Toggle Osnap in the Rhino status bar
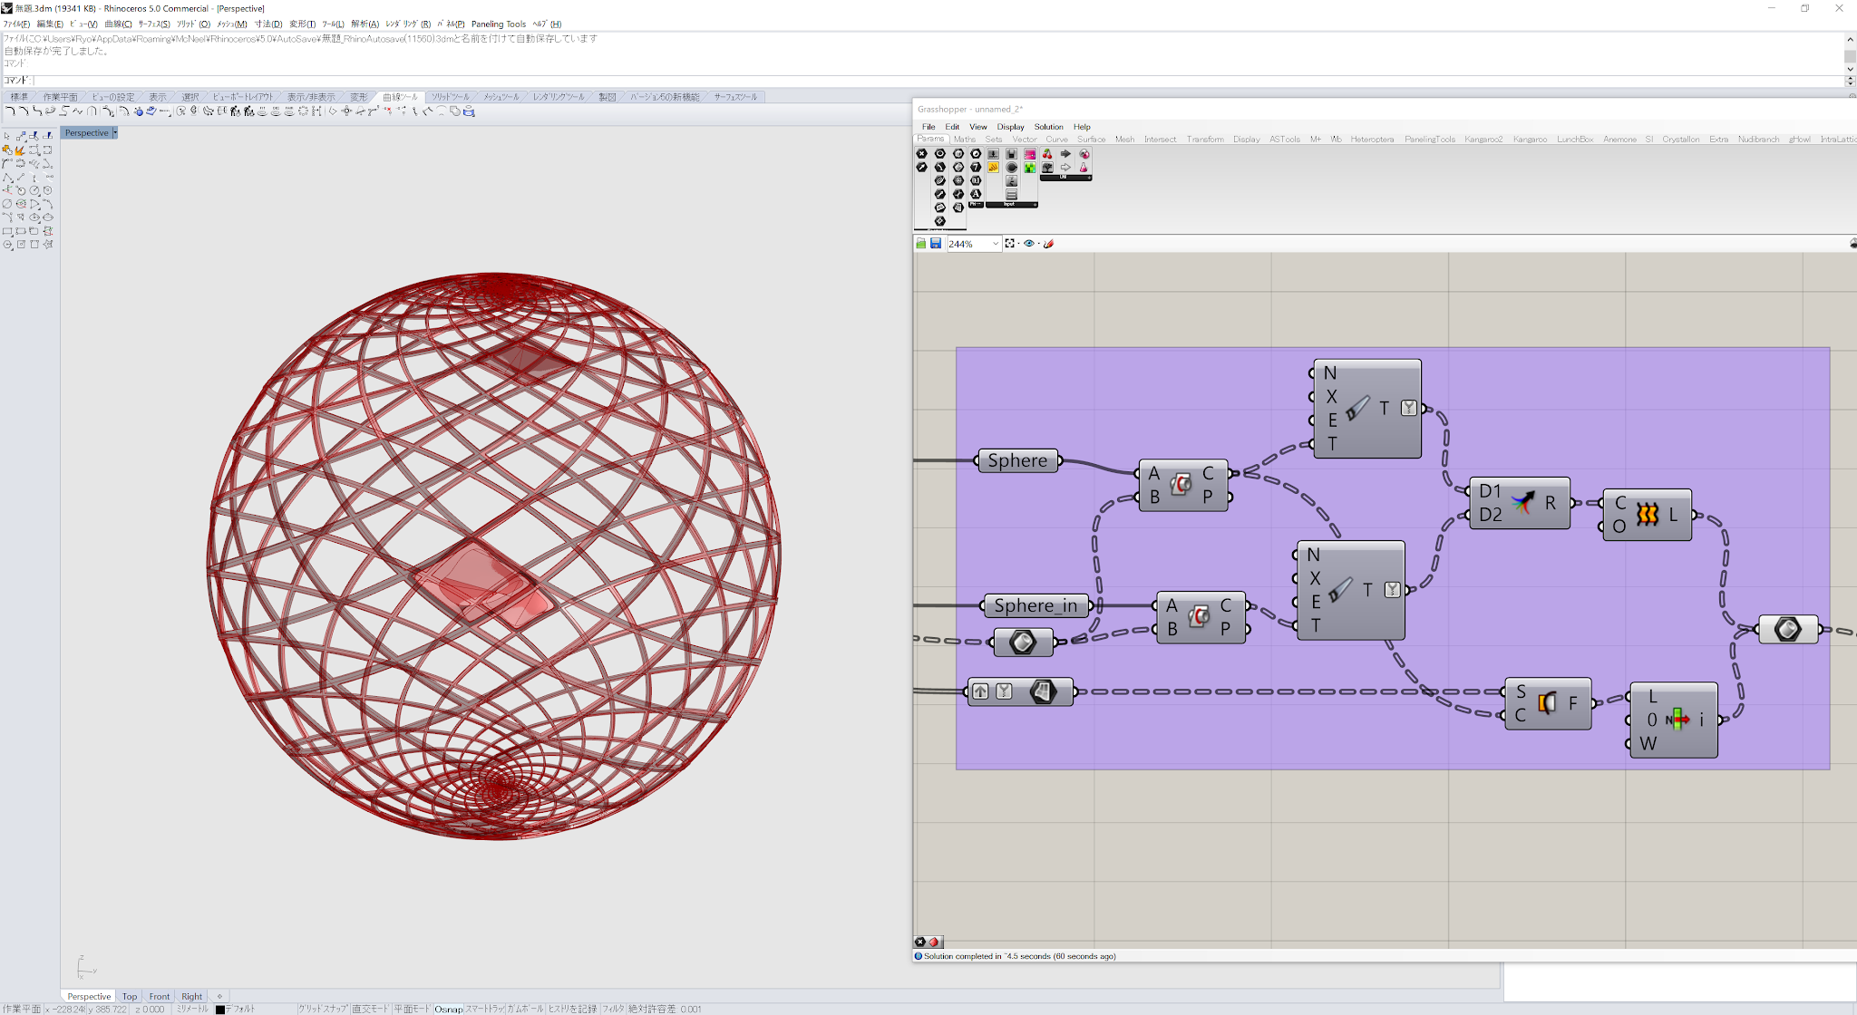 [x=448, y=1008]
